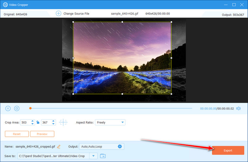This screenshot has height=162, width=248.
Task: Minimize the Video Cropper window
Action: point(226,5)
